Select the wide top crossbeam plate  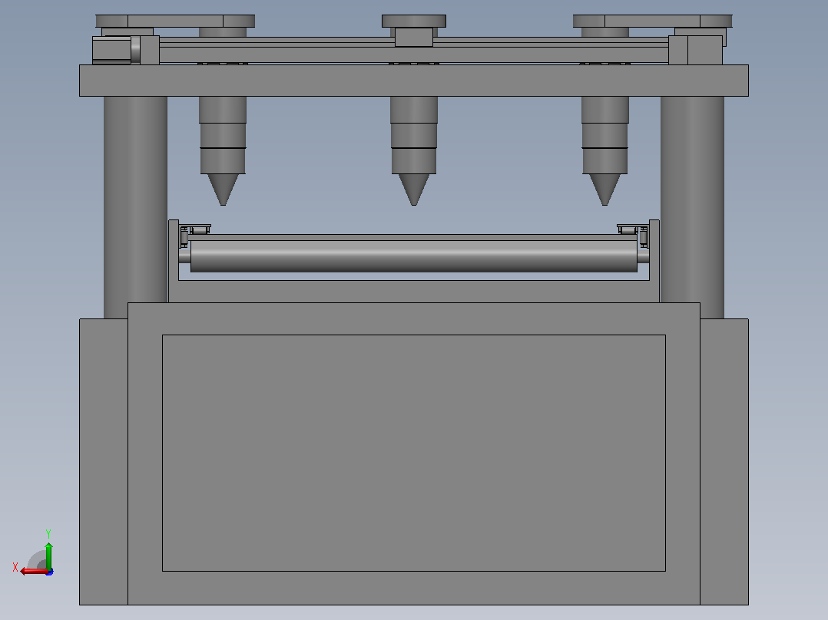pyautogui.click(x=414, y=81)
